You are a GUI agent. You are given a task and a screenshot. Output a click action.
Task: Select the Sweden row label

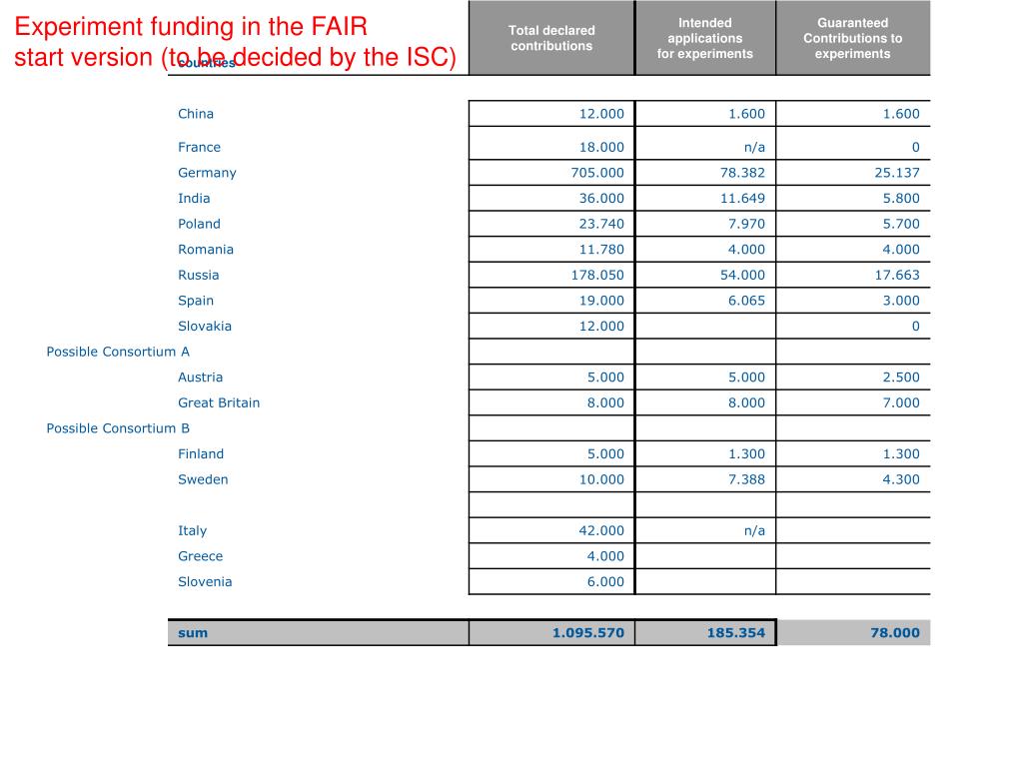pos(203,479)
